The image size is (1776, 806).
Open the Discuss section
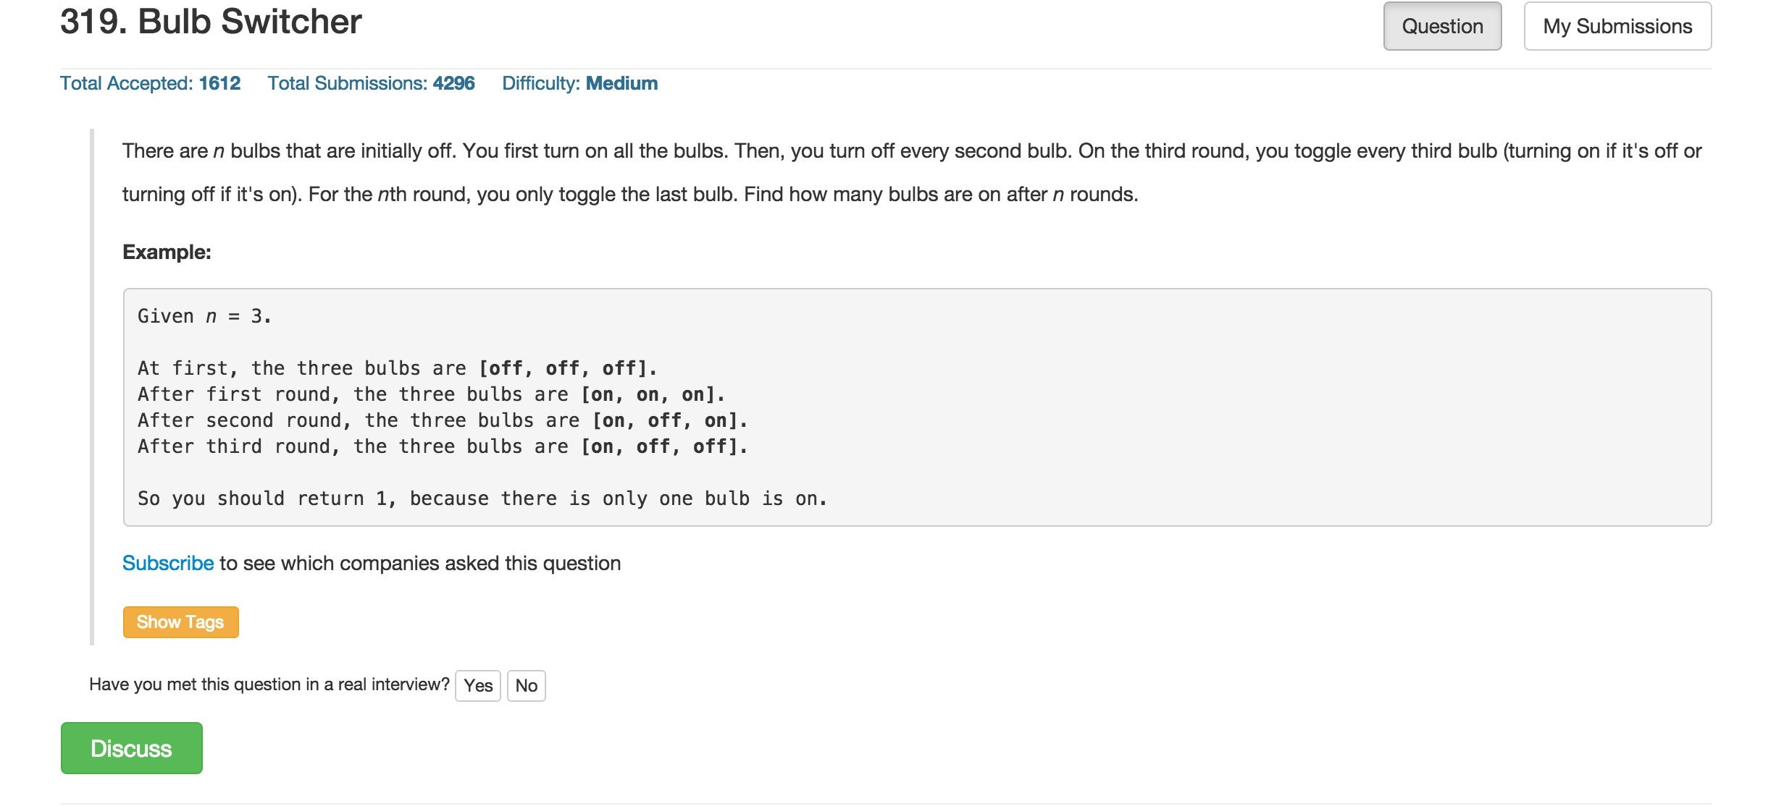132,748
